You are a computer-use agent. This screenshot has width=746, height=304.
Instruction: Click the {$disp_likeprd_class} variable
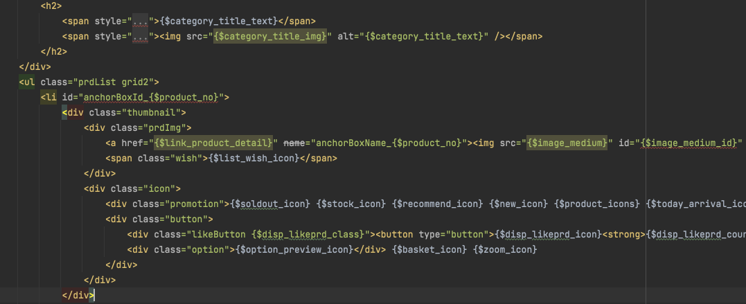(x=308, y=234)
